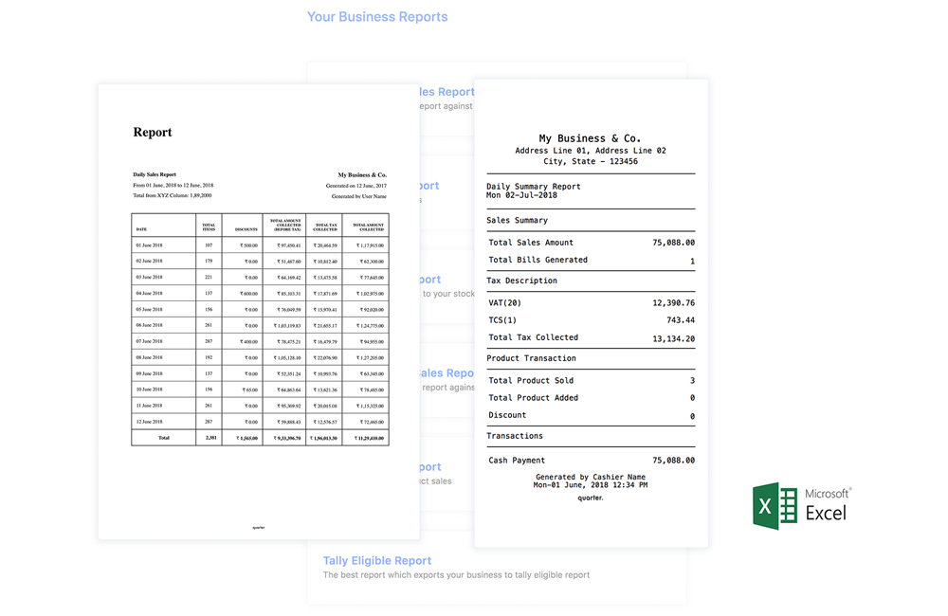Click My Business & Co. receipt header
The height and width of the screenshot is (616, 948).
(590, 138)
